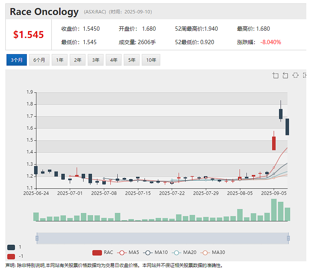Switch to the 1年 range tab

tap(59, 60)
